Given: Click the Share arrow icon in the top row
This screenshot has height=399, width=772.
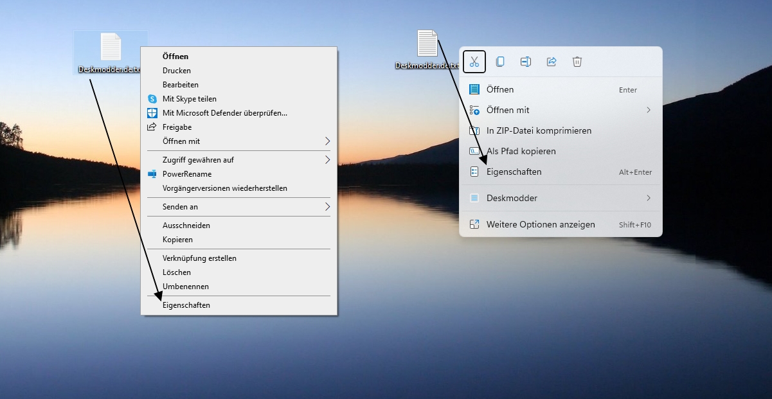Looking at the screenshot, I should pos(552,62).
